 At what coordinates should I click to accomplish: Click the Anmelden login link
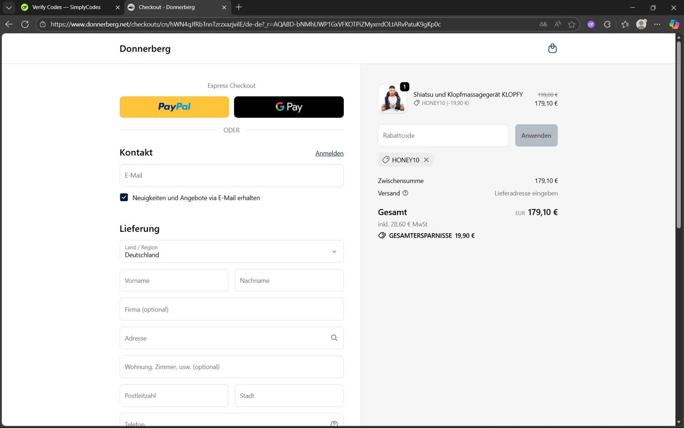coord(329,153)
